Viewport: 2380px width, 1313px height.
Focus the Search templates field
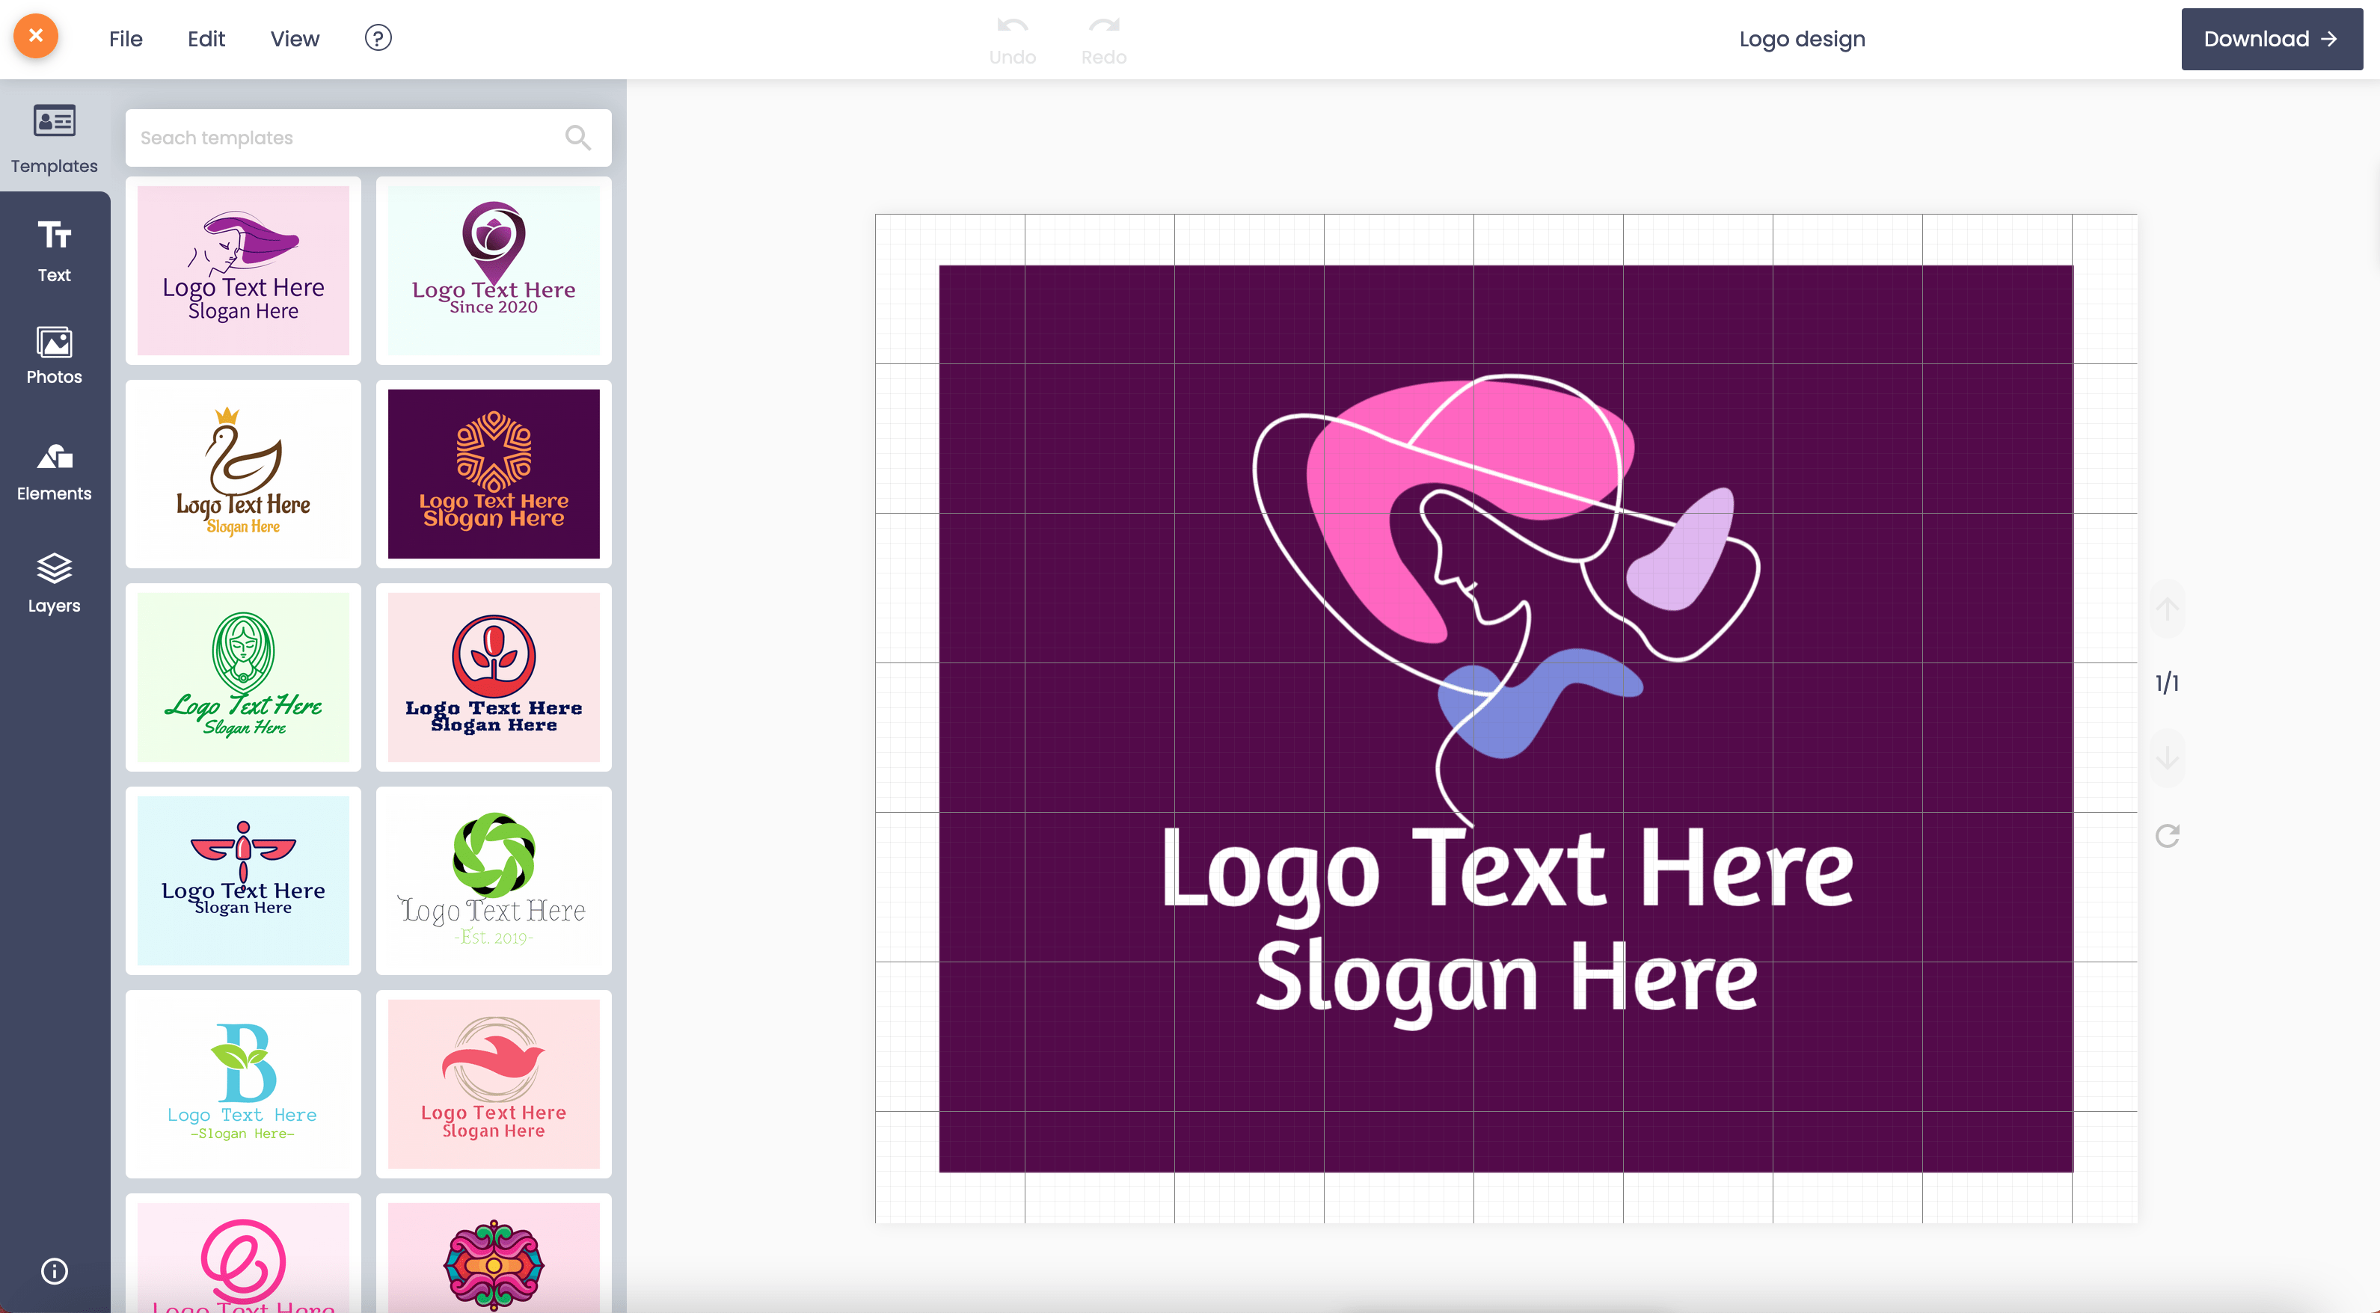pos(368,138)
